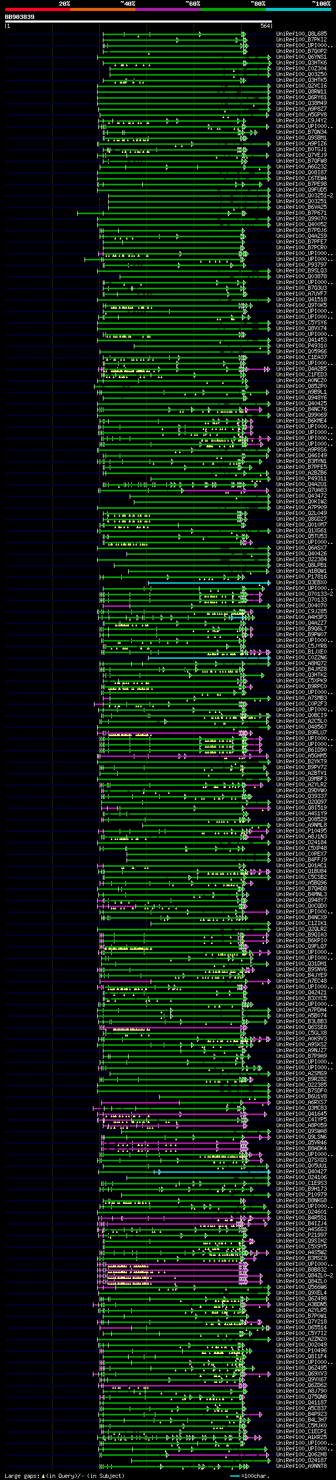
Task: Select hit UniRef100_O22384
Action: (x=301, y=560)
